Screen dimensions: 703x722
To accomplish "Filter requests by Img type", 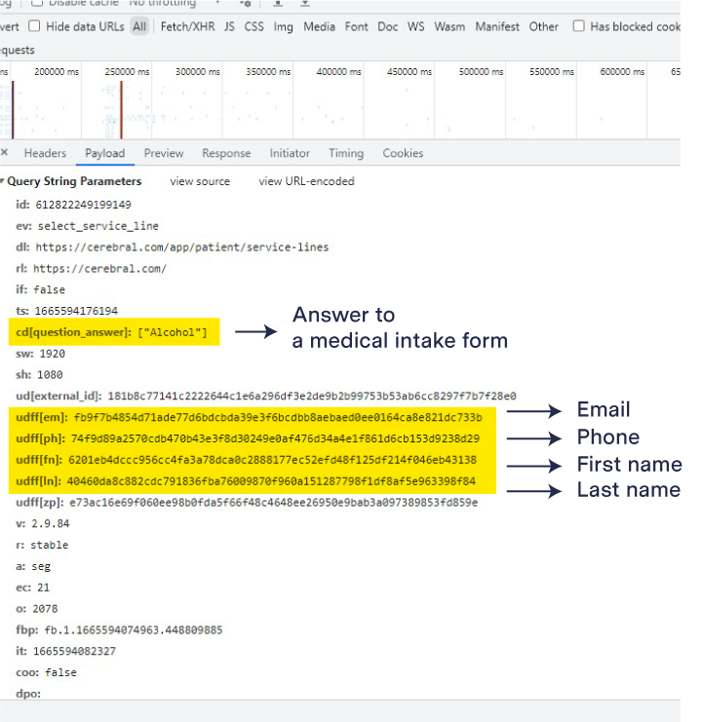I will (283, 27).
